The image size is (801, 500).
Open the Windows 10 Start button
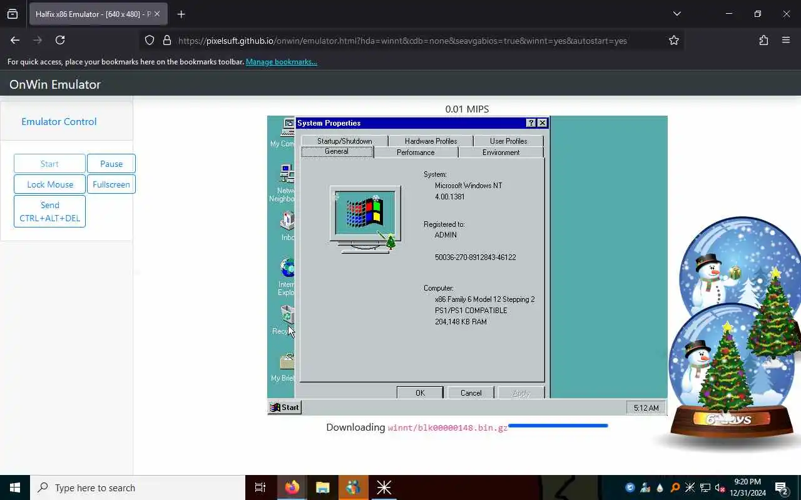point(15,487)
